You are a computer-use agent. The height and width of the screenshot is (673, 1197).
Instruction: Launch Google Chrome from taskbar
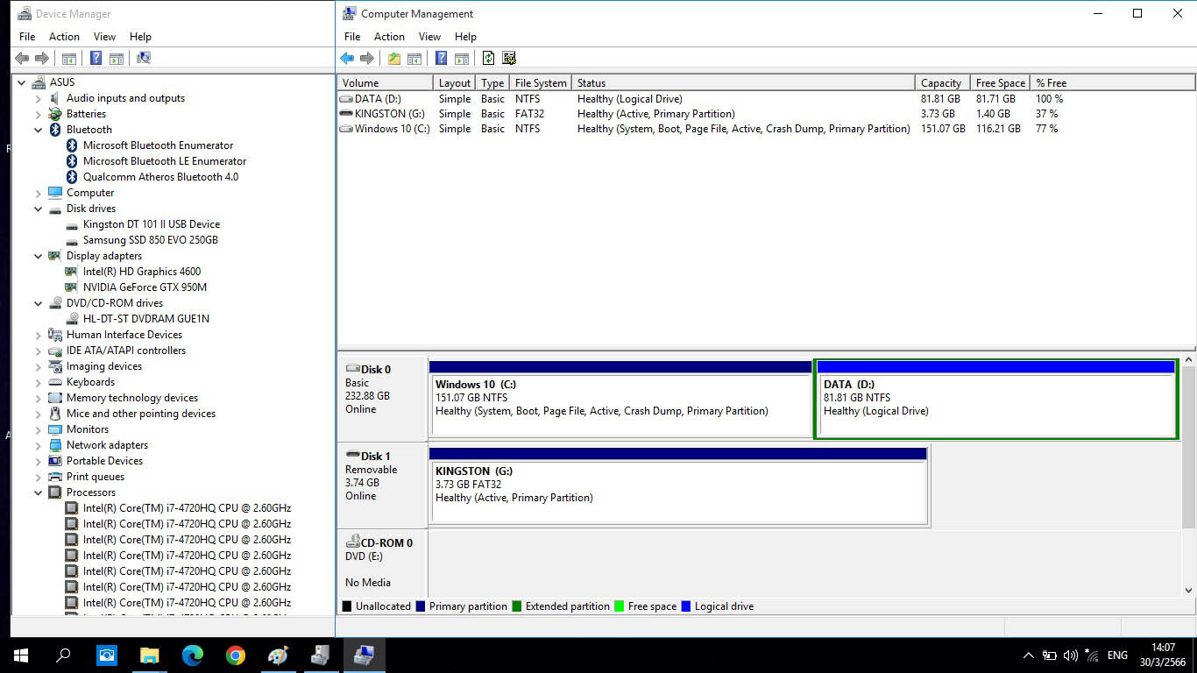[235, 655]
